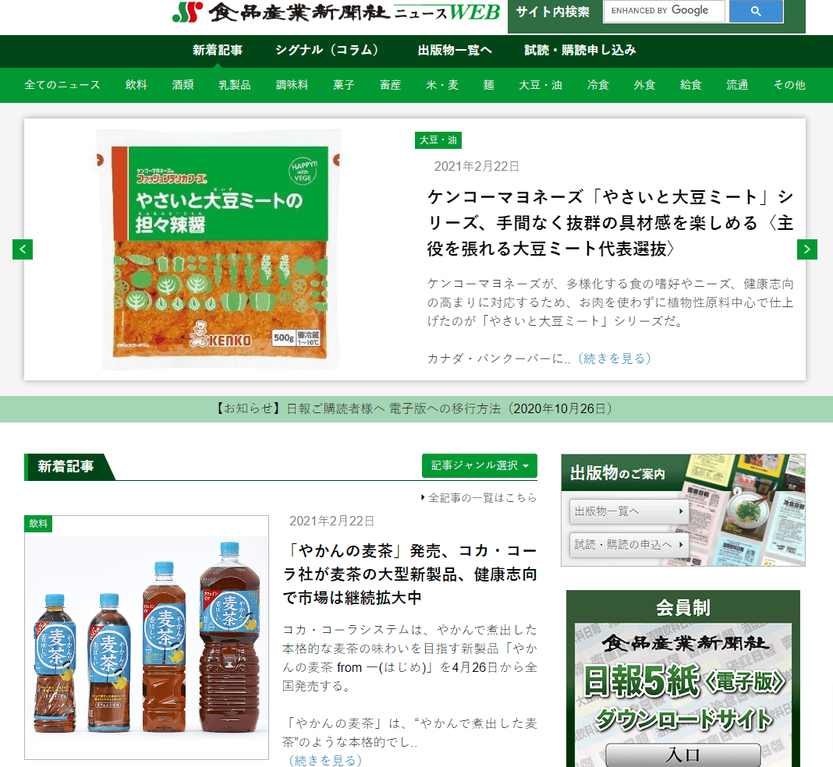Select the 畜産 category
The height and width of the screenshot is (767, 833).
point(391,85)
